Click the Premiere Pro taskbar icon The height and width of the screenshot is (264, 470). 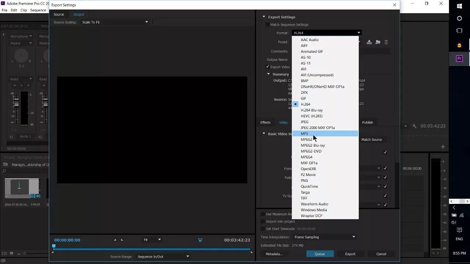[459, 59]
